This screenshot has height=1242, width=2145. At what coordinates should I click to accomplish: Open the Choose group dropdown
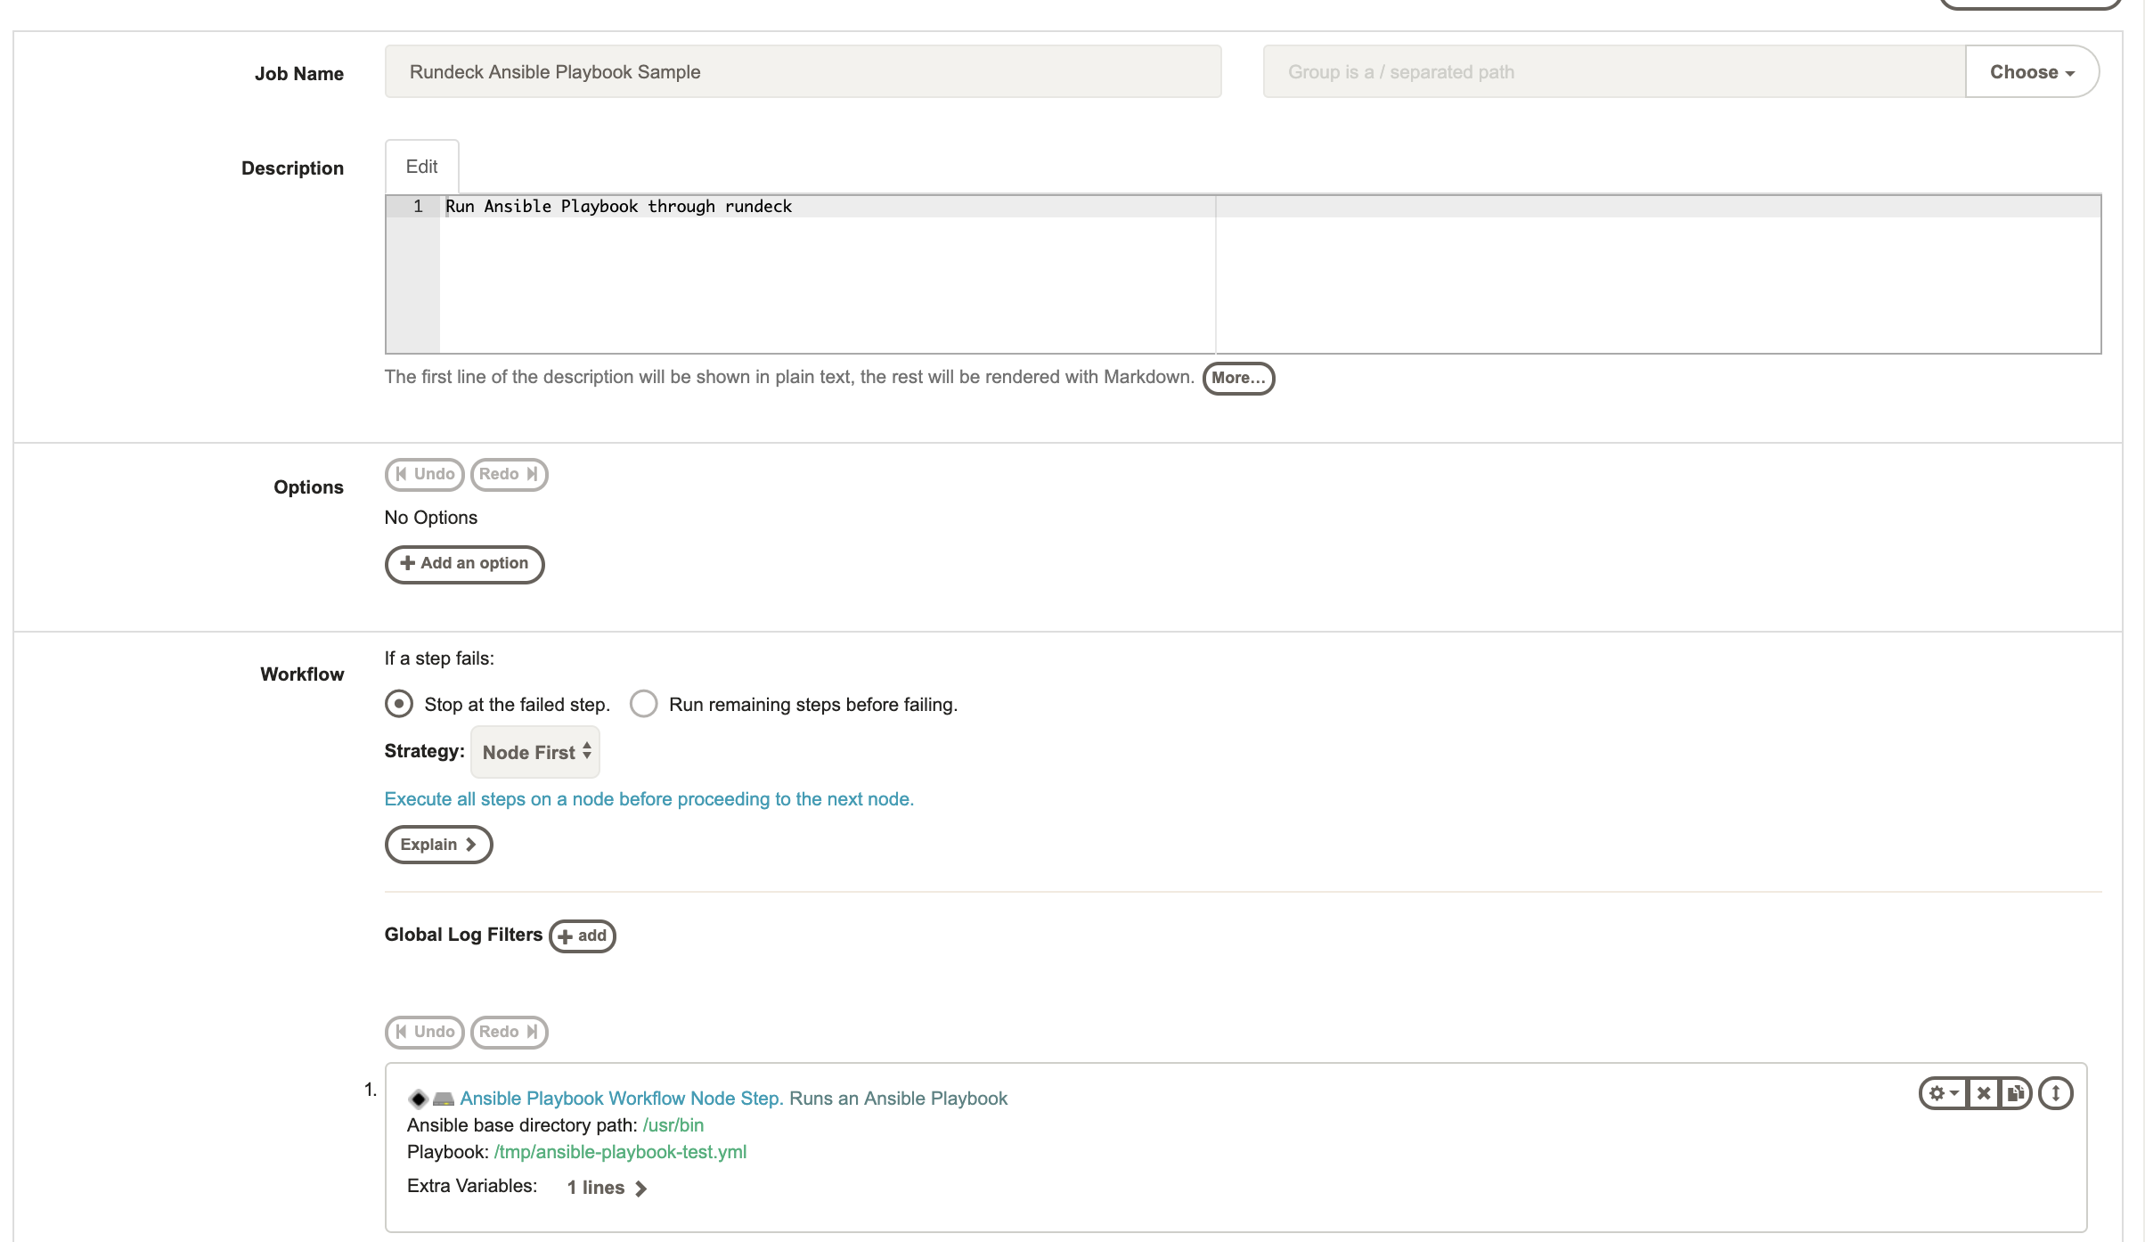point(2031,71)
